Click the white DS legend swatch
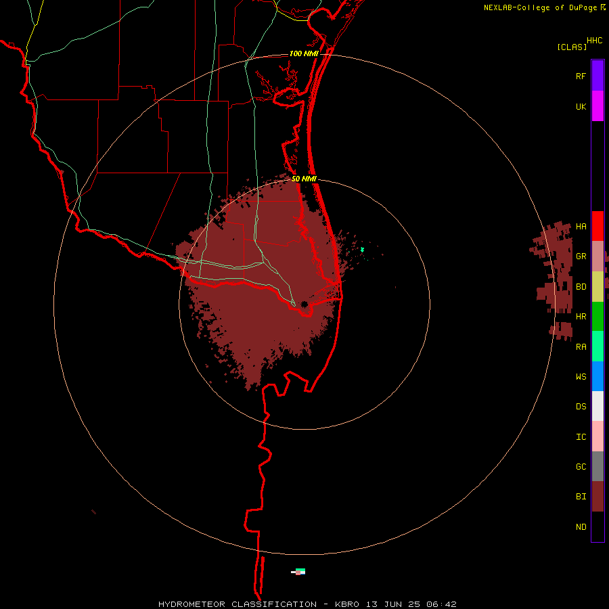The height and width of the screenshot is (609, 609). point(597,406)
